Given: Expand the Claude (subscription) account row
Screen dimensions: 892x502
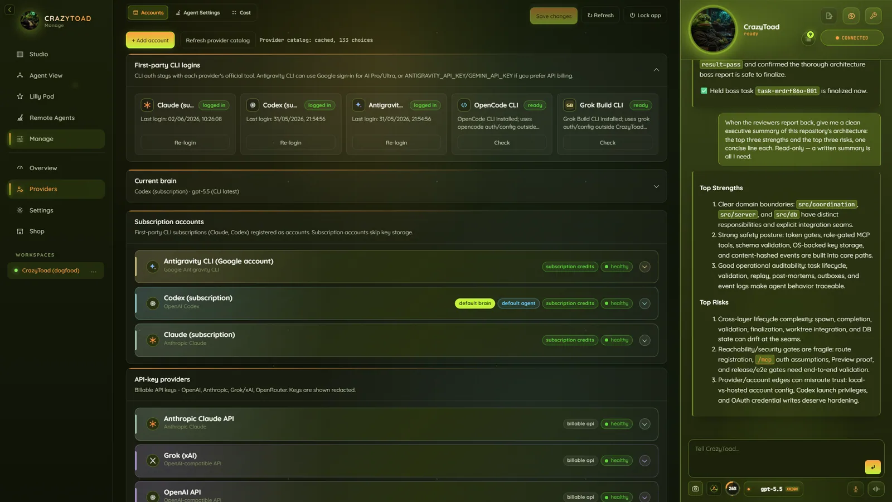Looking at the screenshot, I should 644,340.
